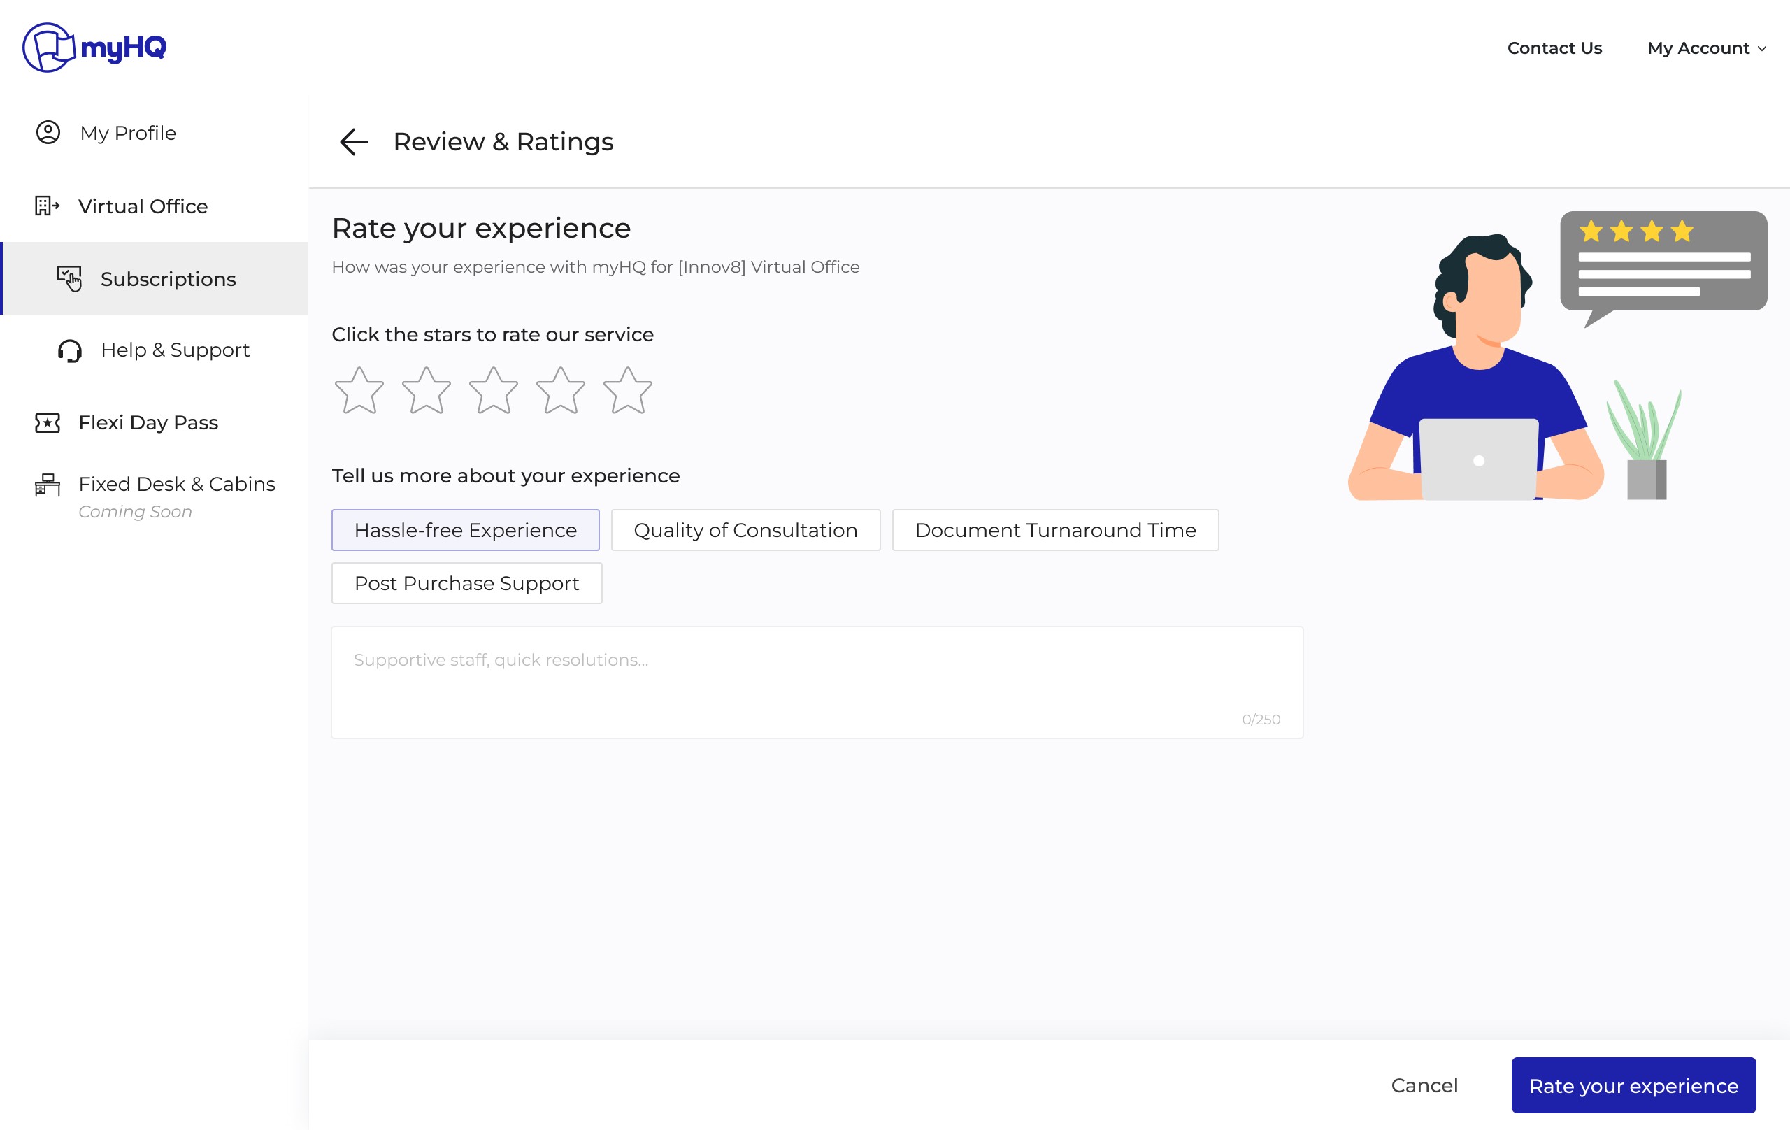The height and width of the screenshot is (1130, 1790).
Task: Click the Help & Support headset icon
Action: click(x=69, y=350)
